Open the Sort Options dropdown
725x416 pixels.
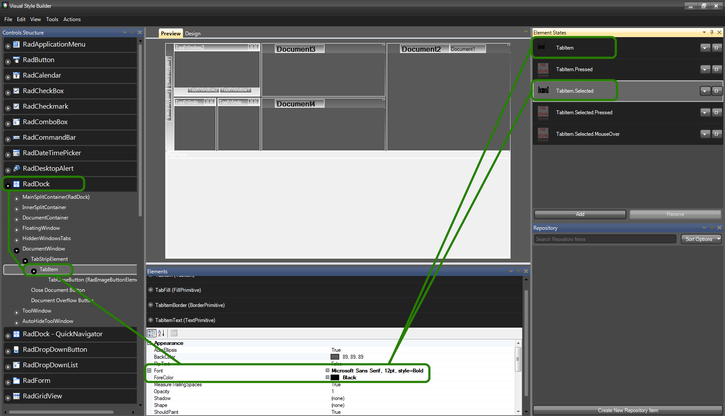(x=701, y=239)
